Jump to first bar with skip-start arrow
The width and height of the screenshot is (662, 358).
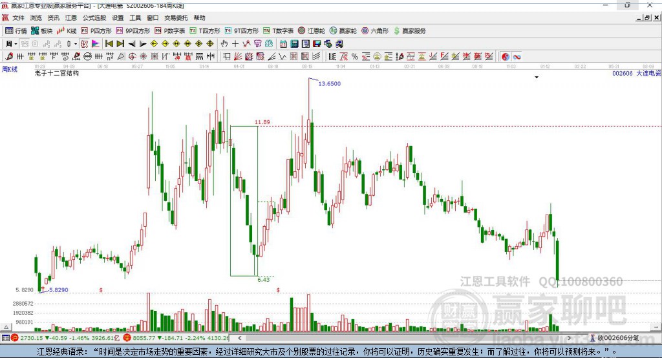pyautogui.click(x=109, y=44)
